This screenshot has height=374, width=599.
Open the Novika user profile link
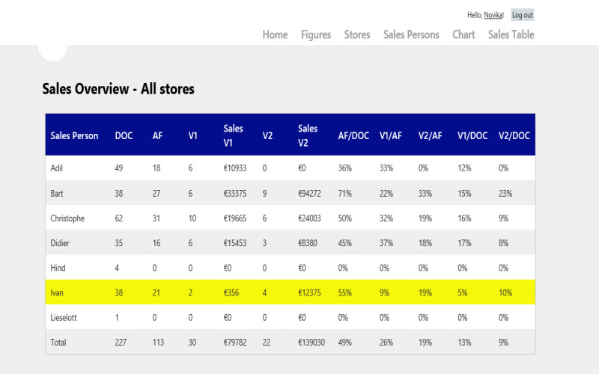(x=493, y=15)
